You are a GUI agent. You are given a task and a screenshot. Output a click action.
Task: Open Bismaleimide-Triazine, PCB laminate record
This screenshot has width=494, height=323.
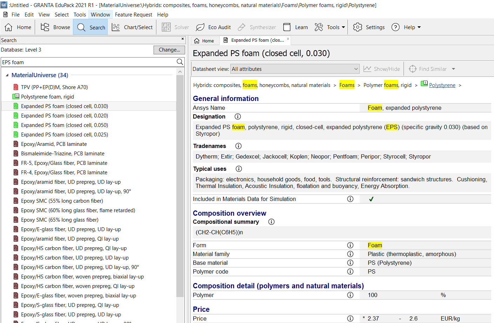pos(63,154)
